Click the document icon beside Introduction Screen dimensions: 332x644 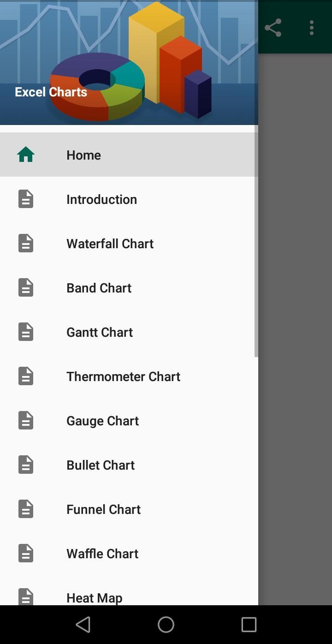(x=26, y=199)
